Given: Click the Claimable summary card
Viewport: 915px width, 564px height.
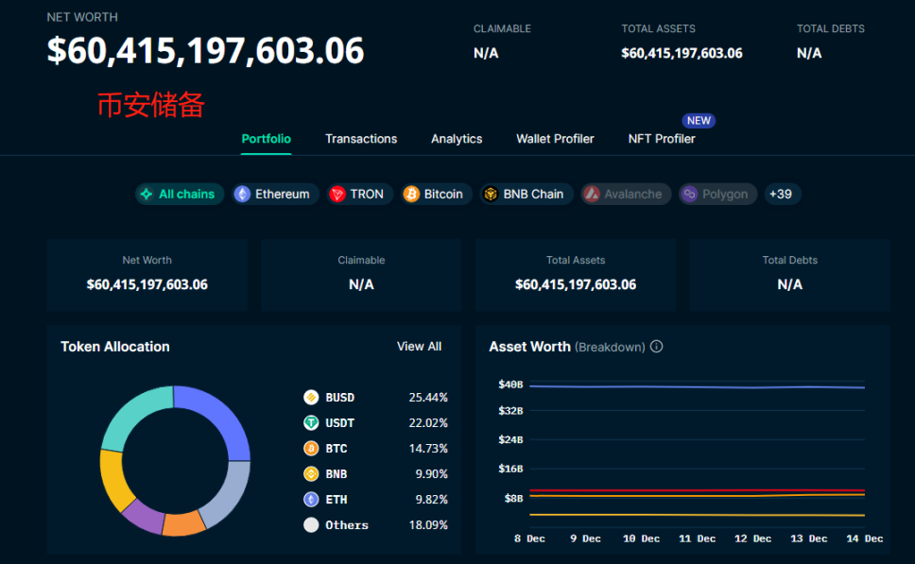Looking at the screenshot, I should click(361, 275).
